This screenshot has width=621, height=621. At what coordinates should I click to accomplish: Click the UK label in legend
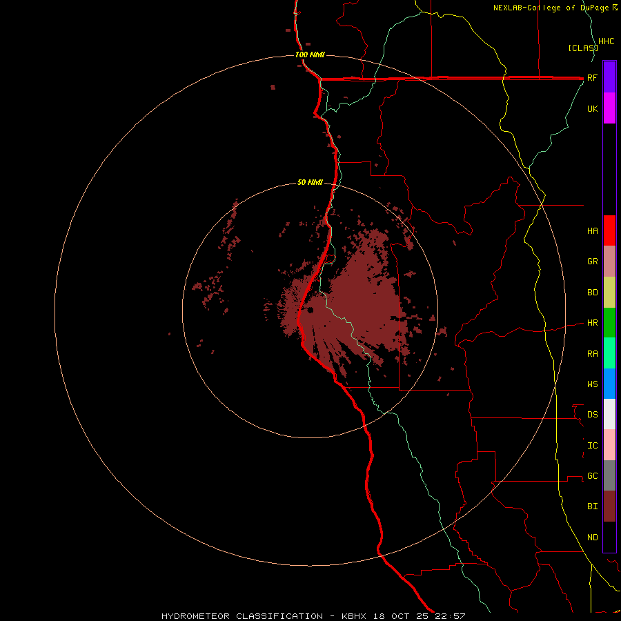592,108
